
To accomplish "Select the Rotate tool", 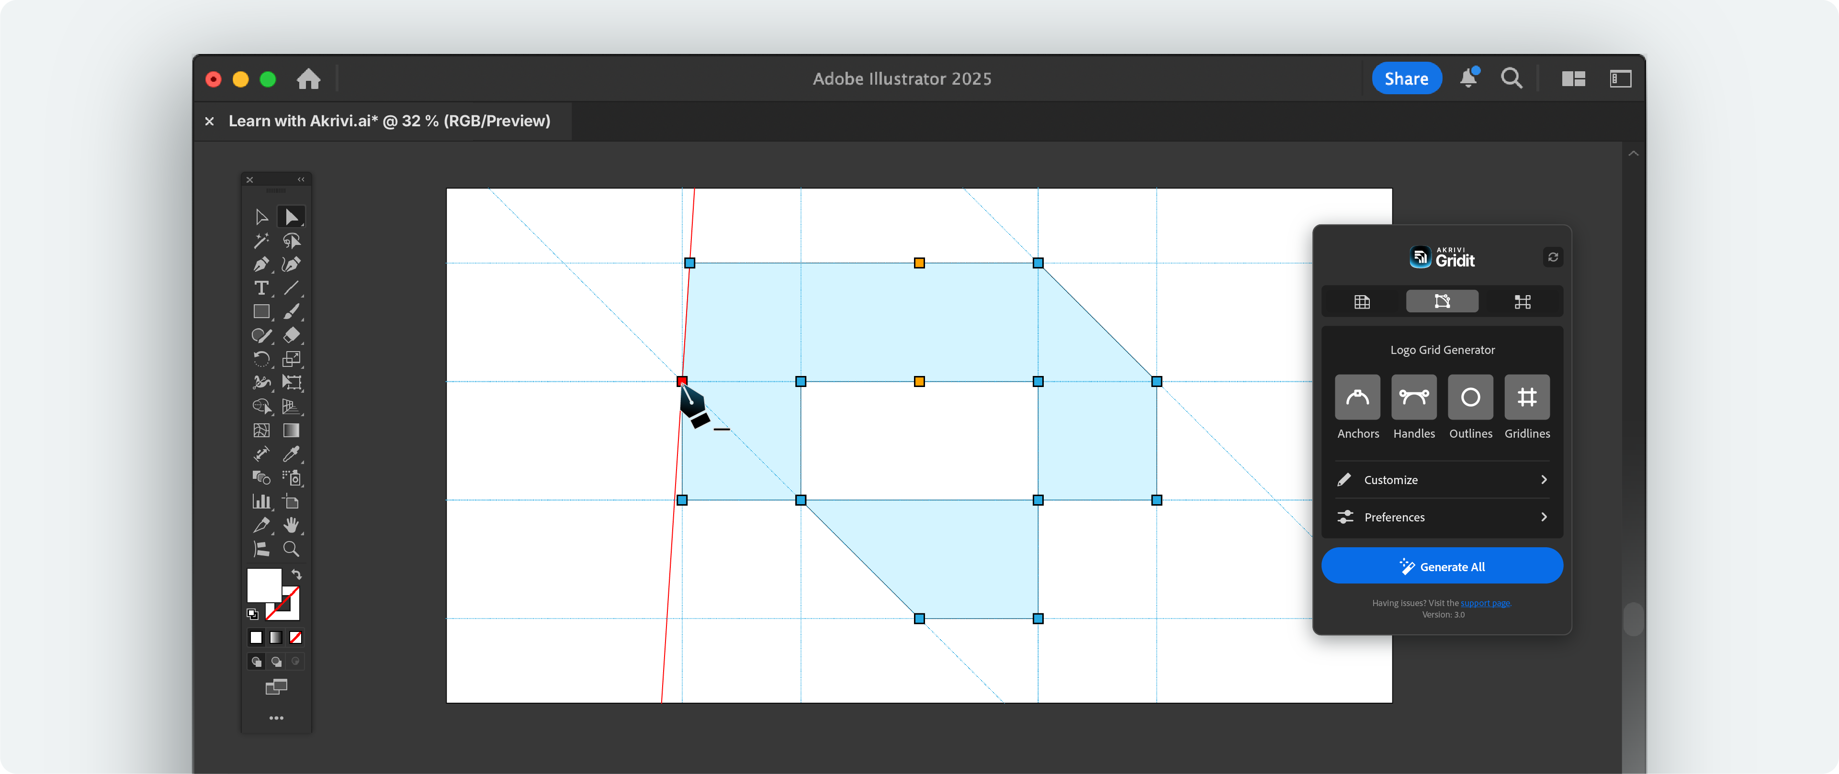I will pos(261,359).
